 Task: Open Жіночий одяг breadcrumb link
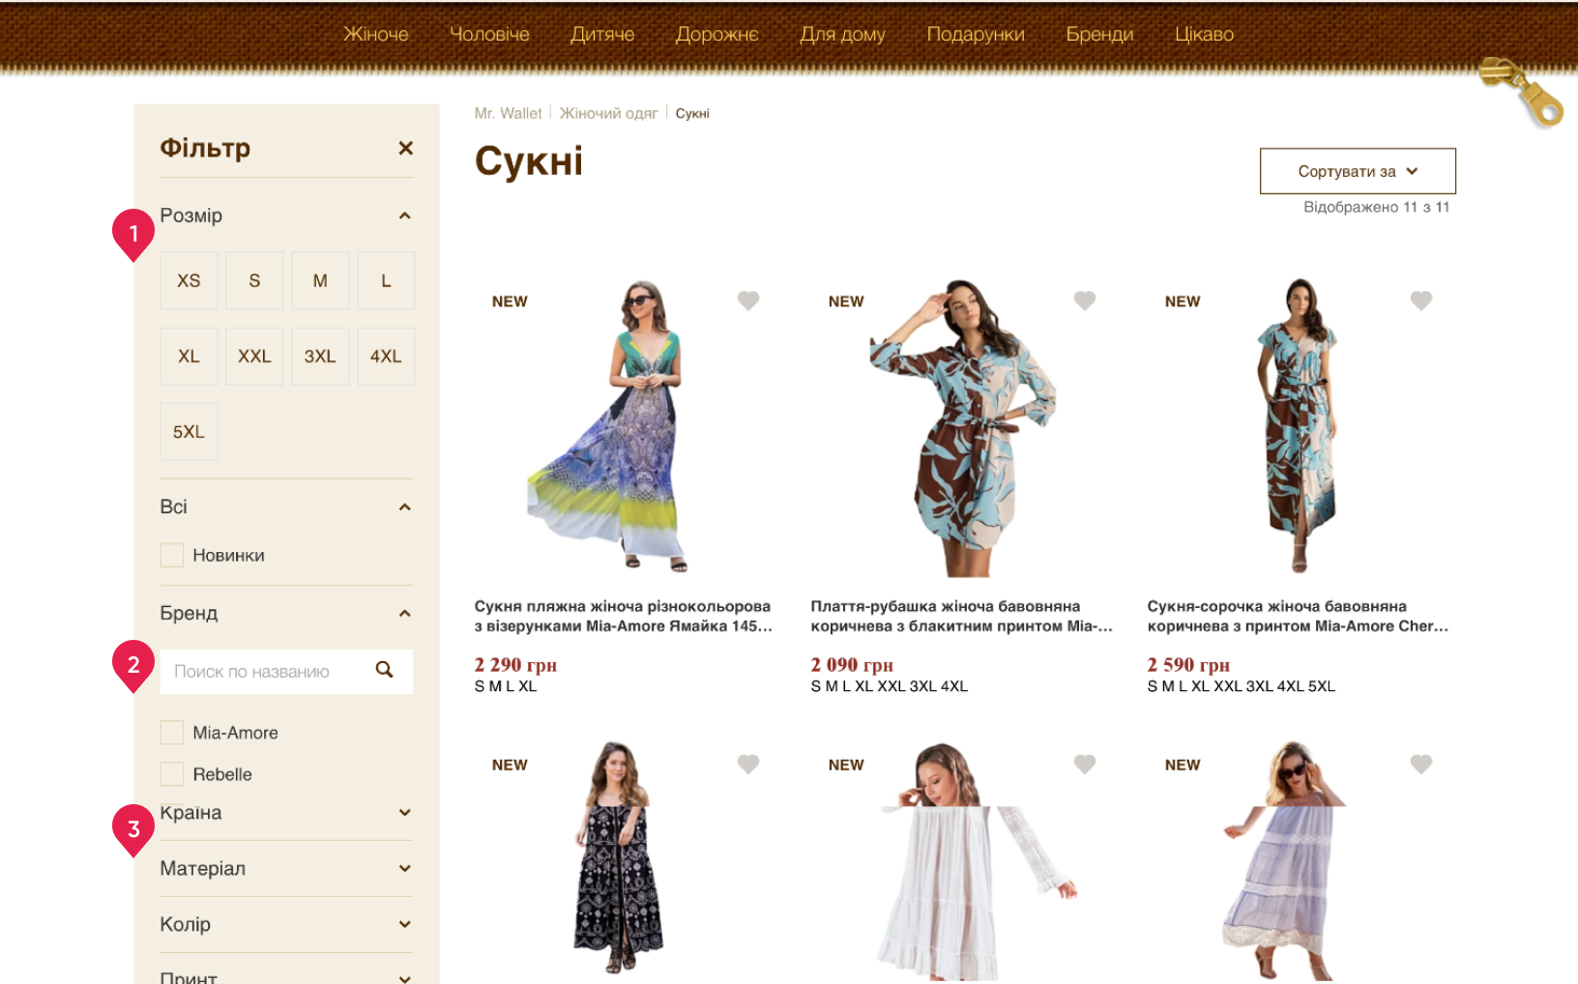608,113
